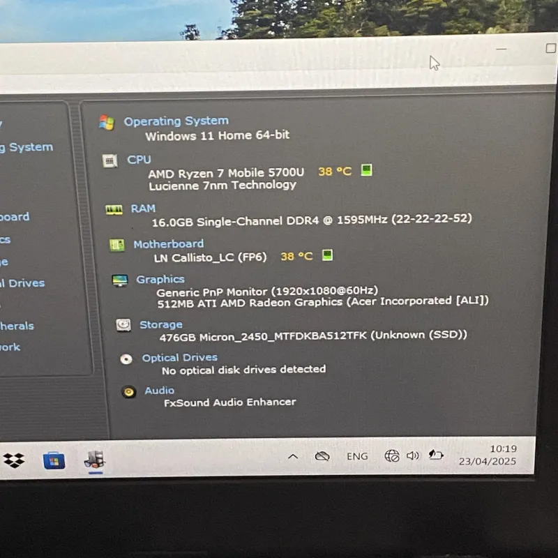Click the AMD Ryzen 7 Mobile 5700U text
The width and height of the screenshot is (558, 558).
click(226, 173)
